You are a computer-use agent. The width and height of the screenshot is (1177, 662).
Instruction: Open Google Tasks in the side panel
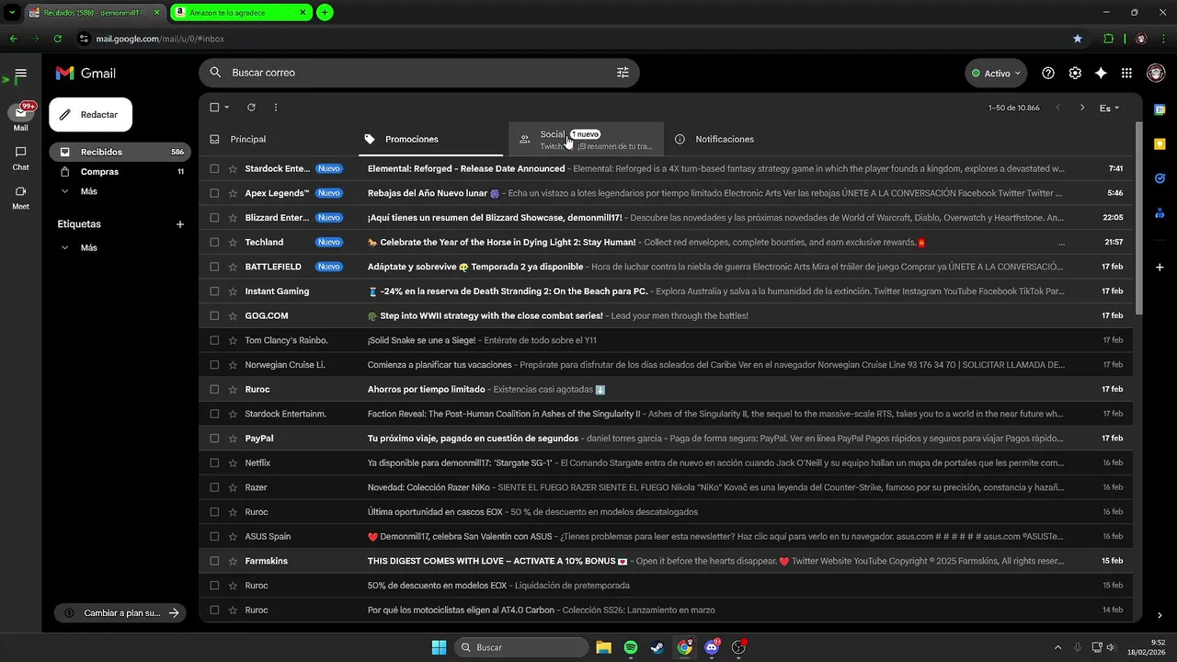[x=1160, y=178]
